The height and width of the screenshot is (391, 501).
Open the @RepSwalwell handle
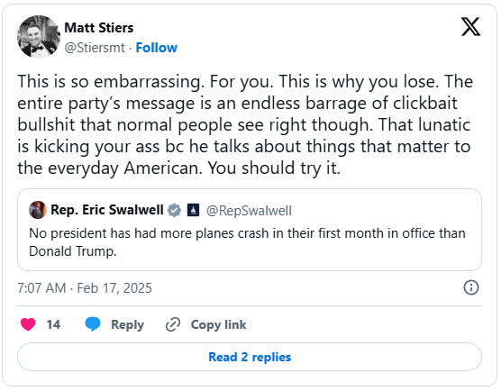[x=249, y=211]
